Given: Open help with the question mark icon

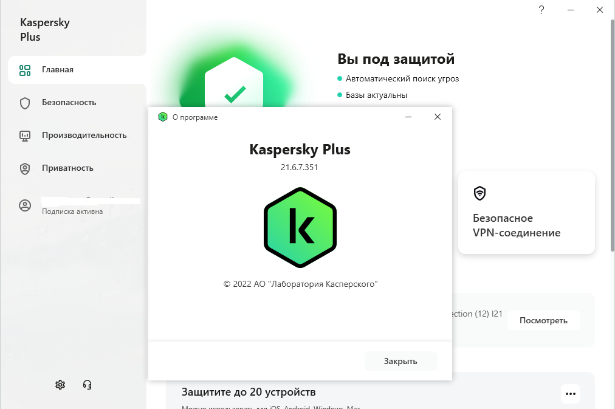Looking at the screenshot, I should [x=541, y=10].
